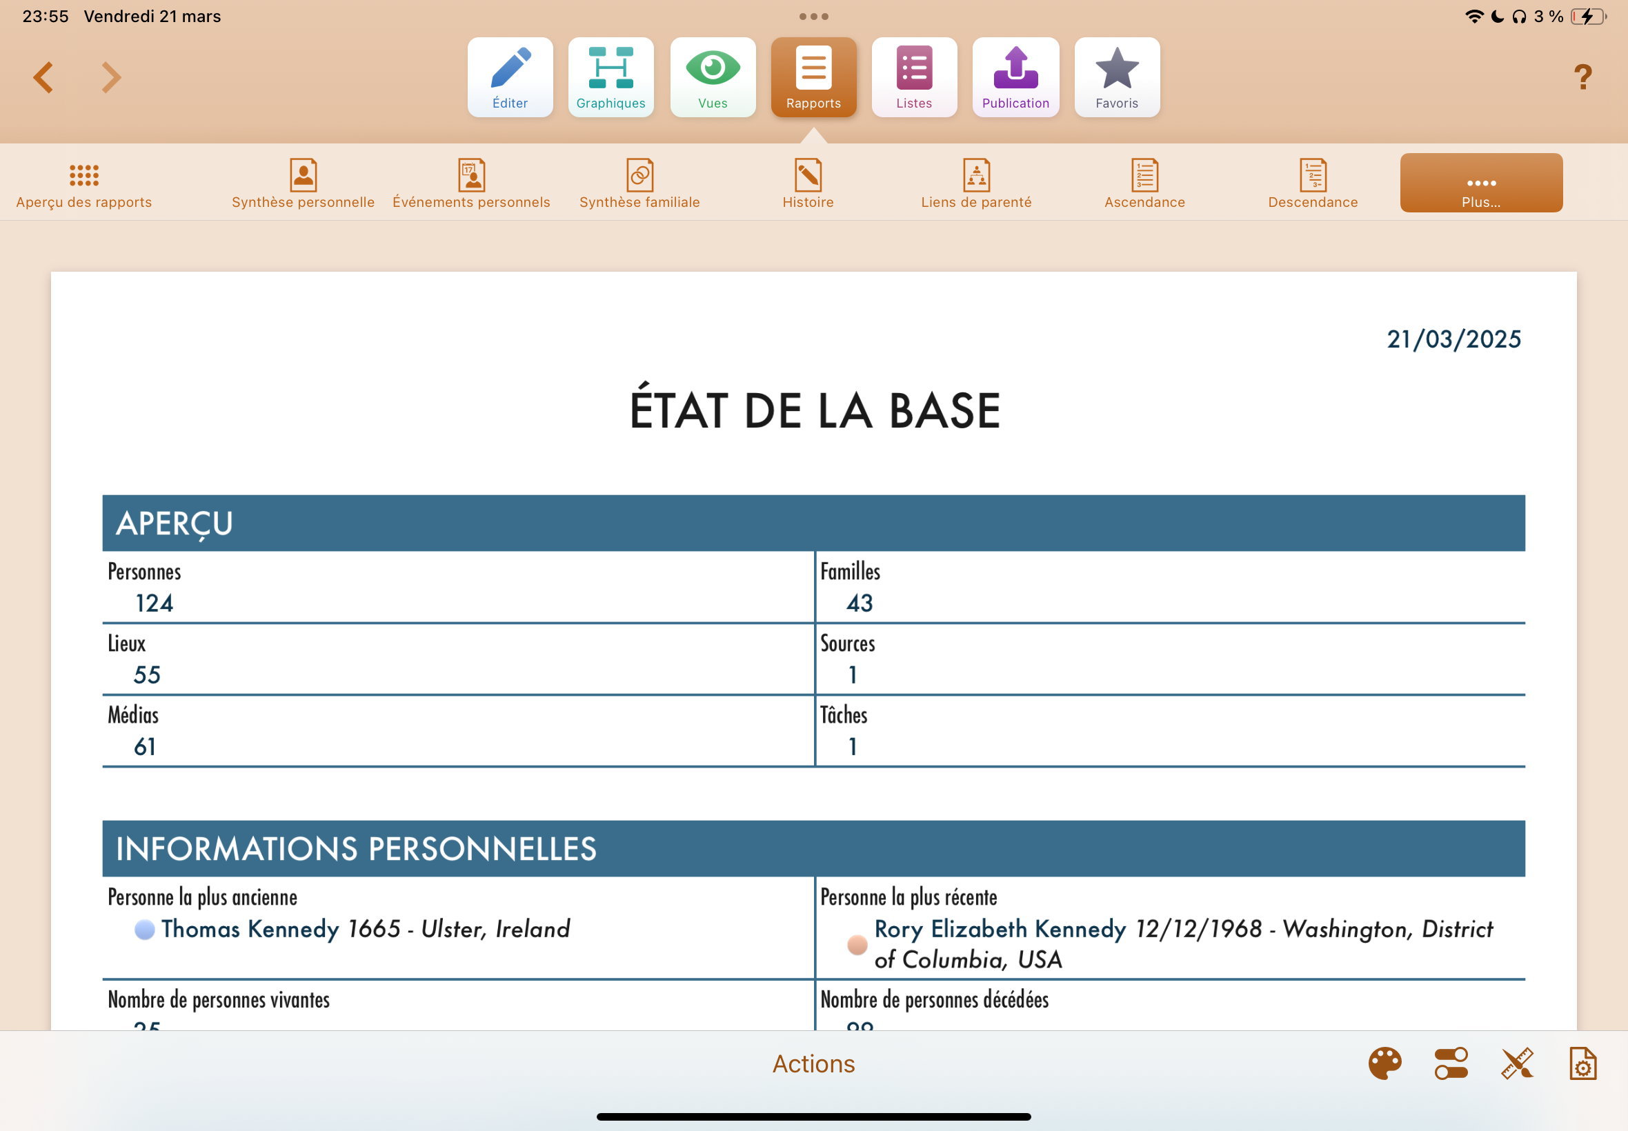Select the Rapports section

point(813,77)
